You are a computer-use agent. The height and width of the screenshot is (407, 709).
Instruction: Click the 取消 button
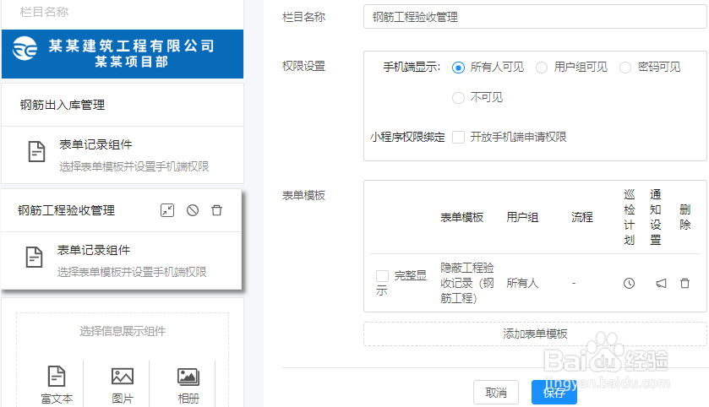(496, 393)
